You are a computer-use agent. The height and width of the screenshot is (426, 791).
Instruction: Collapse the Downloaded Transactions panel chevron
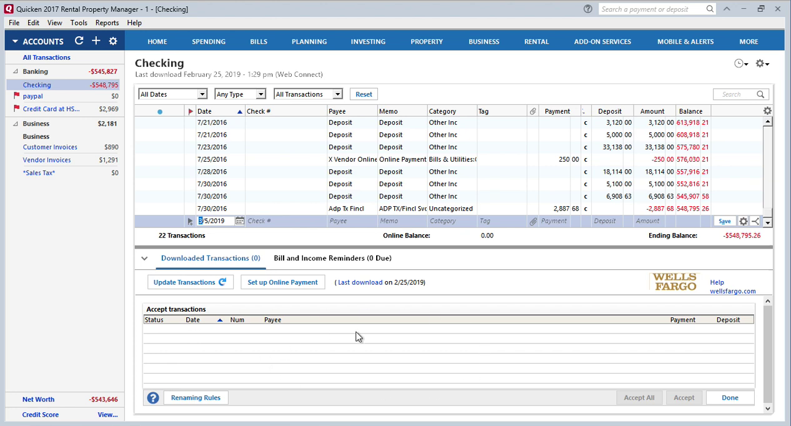point(144,258)
